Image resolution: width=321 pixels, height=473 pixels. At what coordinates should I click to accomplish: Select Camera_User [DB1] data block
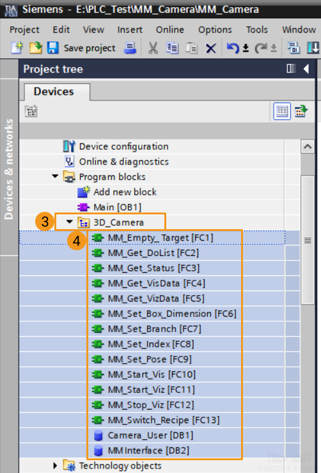coord(150,435)
